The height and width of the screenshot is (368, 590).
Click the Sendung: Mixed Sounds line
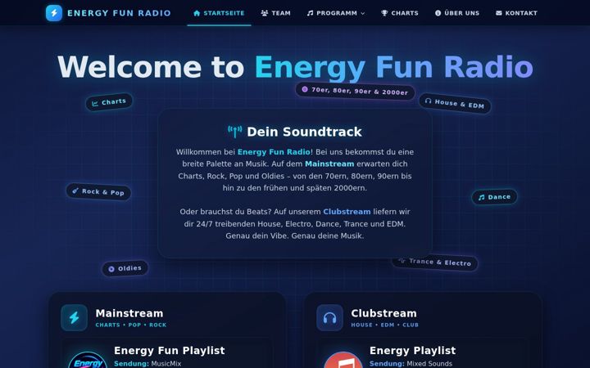coord(411,363)
